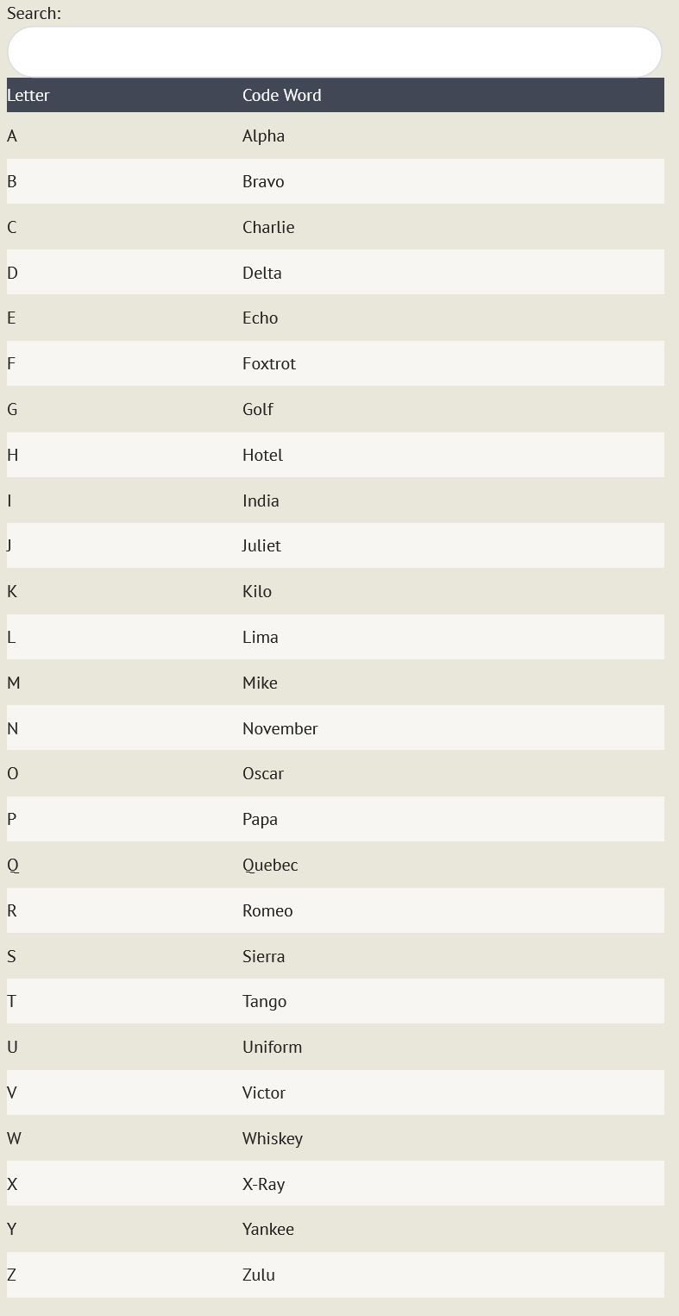Select the Zulu code word
Image resolution: width=679 pixels, height=1316 pixels.
258,1275
